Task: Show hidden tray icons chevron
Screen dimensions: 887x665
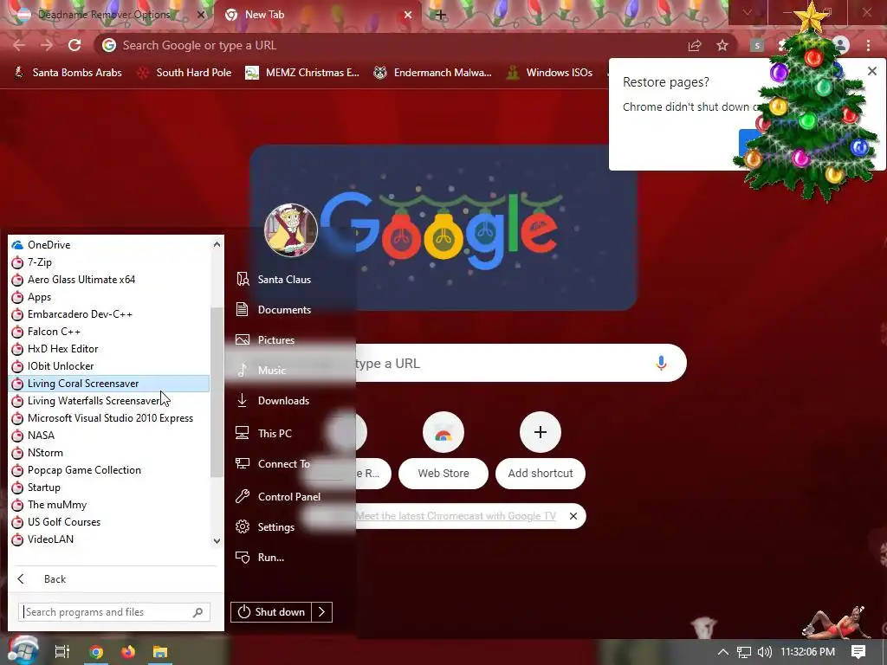Action: tap(723, 652)
